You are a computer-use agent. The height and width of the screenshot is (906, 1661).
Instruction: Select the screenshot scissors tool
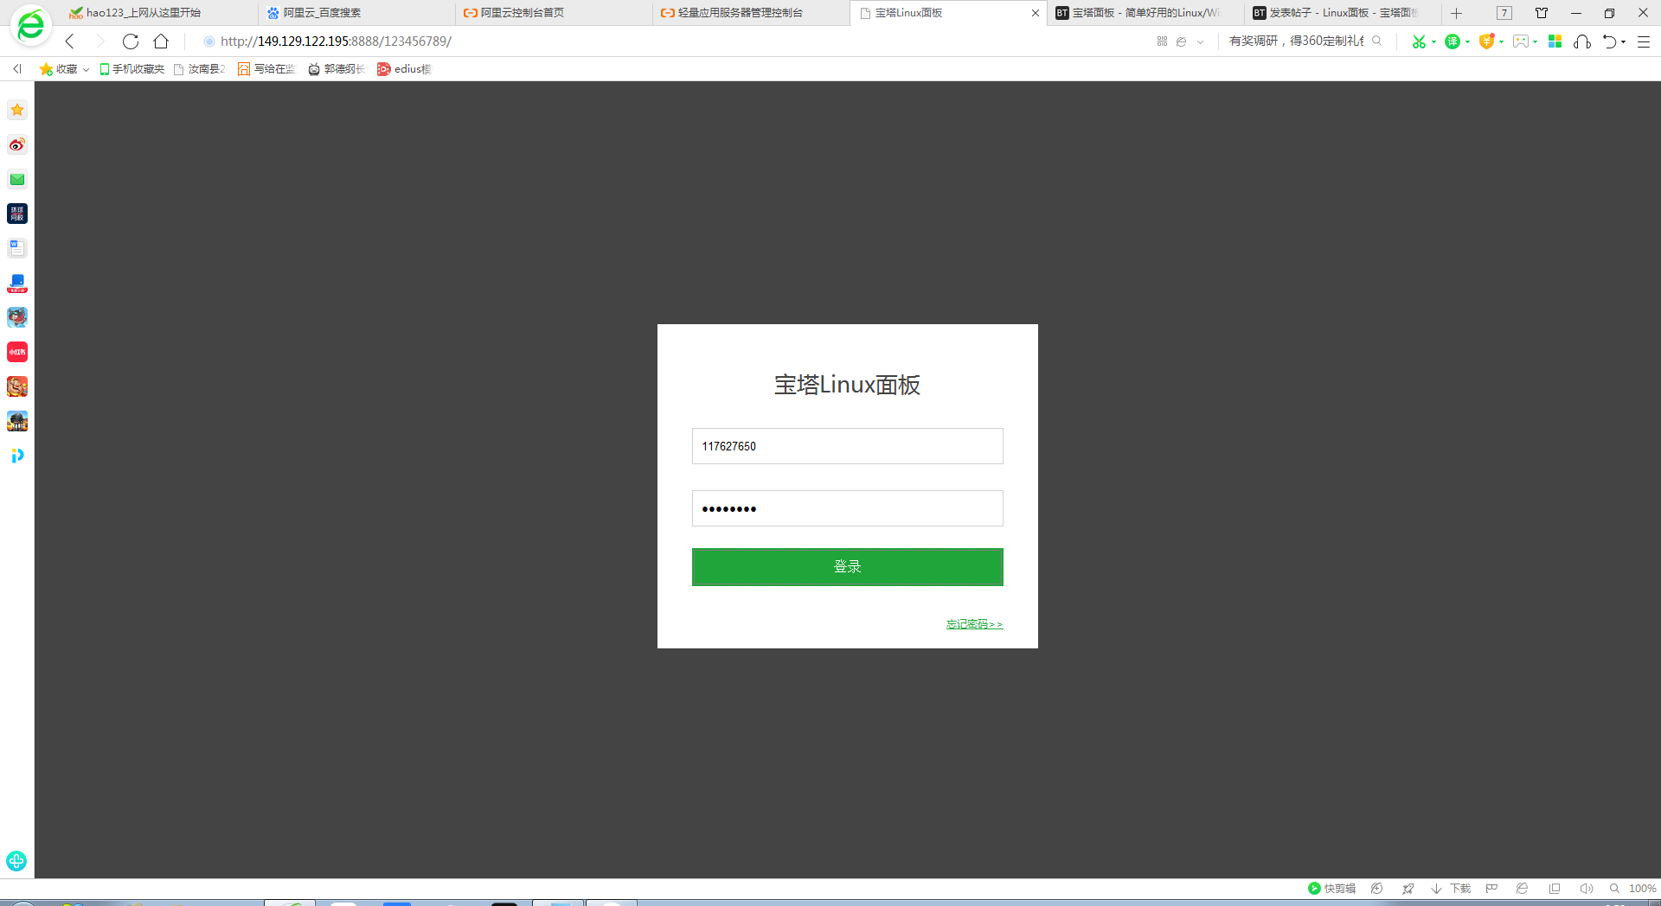click(1419, 41)
